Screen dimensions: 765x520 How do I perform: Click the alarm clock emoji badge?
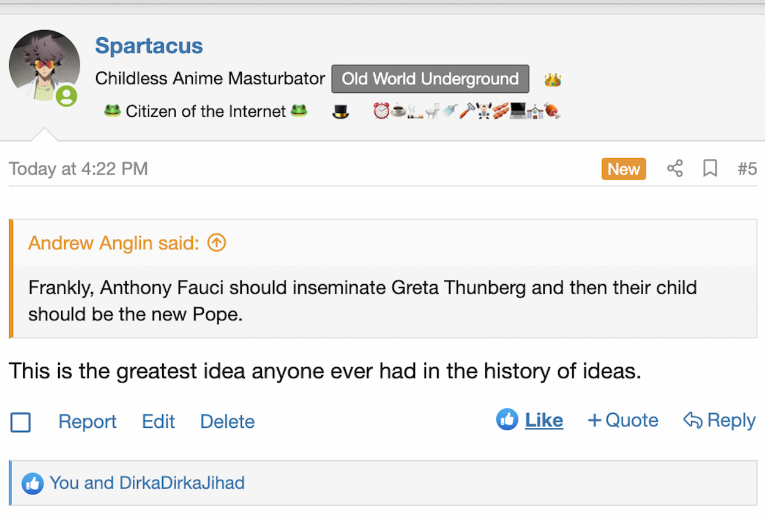coord(381,111)
